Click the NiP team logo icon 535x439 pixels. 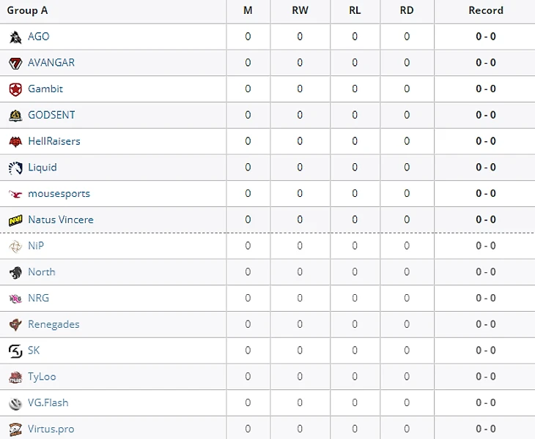click(15, 247)
